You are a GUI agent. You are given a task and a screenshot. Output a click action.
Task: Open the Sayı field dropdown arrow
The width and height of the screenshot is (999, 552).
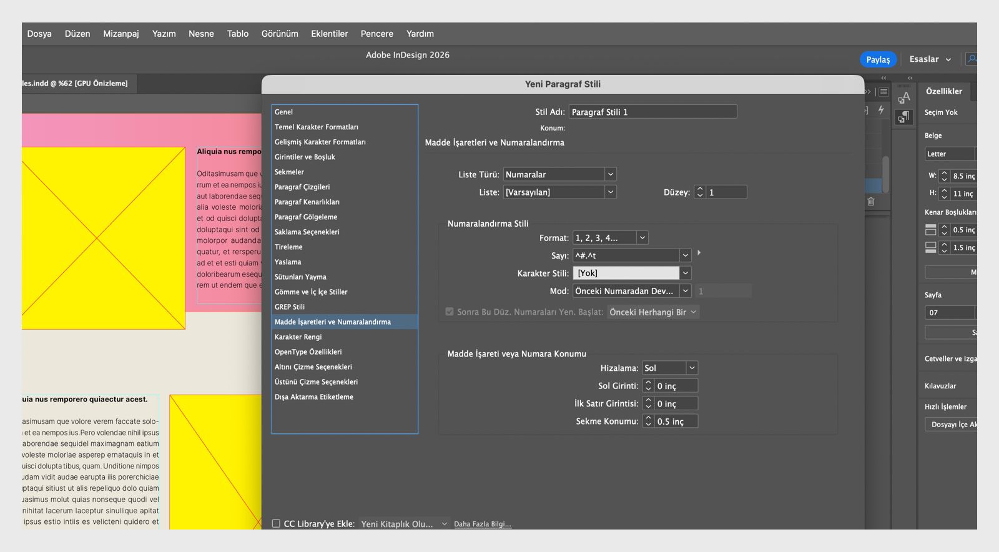(685, 255)
